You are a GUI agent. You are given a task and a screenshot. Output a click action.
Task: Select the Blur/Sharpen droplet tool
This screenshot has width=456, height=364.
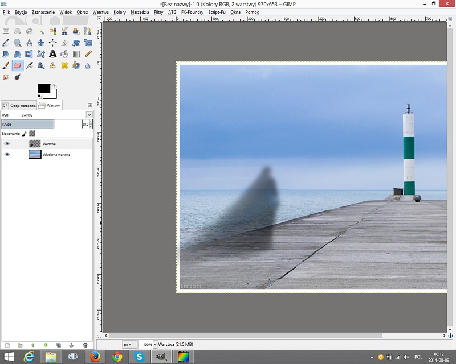pos(88,65)
